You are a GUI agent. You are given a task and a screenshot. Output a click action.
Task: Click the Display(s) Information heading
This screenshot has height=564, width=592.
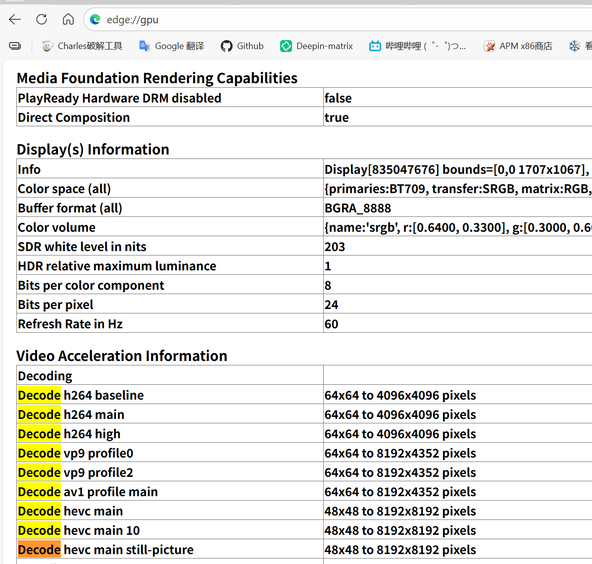[93, 149]
